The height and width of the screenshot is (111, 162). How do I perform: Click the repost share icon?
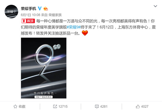[x=55, y=106]
